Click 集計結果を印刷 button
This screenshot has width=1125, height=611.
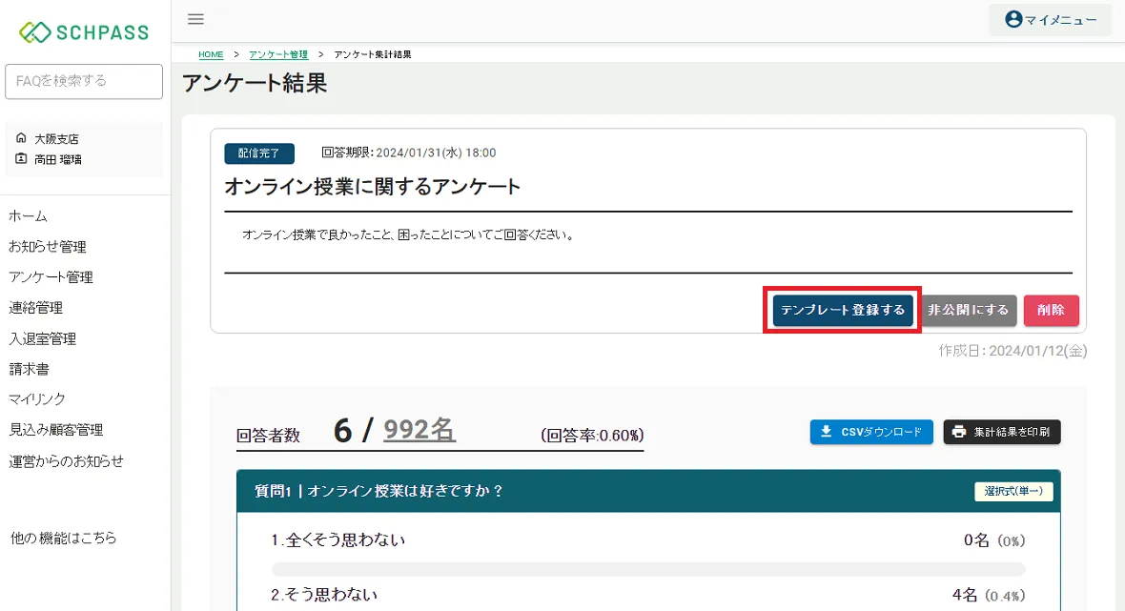1002,432
